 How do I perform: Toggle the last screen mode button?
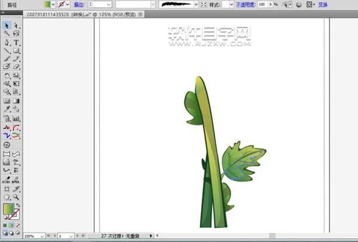tap(17, 233)
